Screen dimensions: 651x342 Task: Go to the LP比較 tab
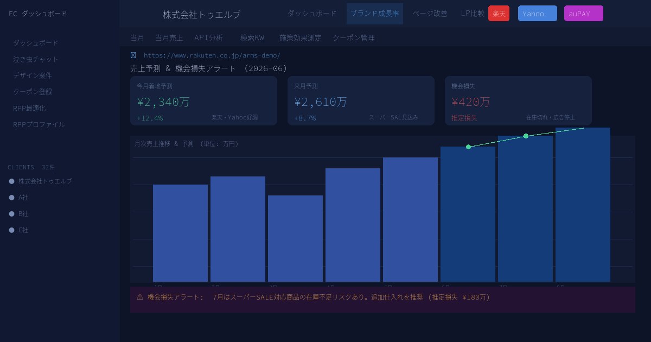click(x=473, y=14)
